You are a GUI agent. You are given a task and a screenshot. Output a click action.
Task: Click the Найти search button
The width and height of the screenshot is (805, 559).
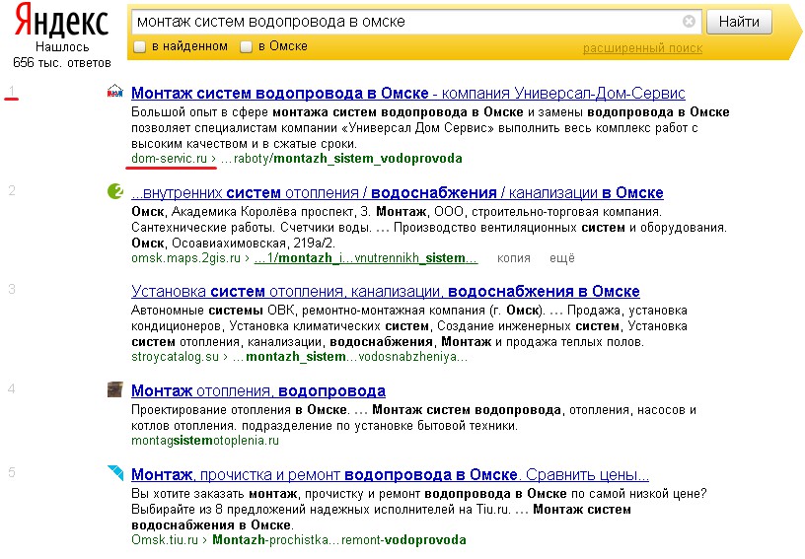739,22
